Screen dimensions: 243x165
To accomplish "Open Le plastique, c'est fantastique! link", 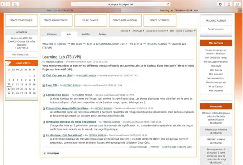I will tap(64, 135).
